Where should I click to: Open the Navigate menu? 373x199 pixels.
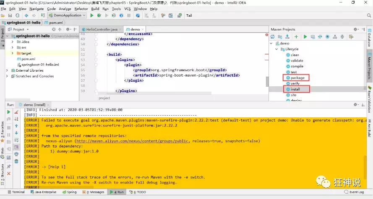37,9
